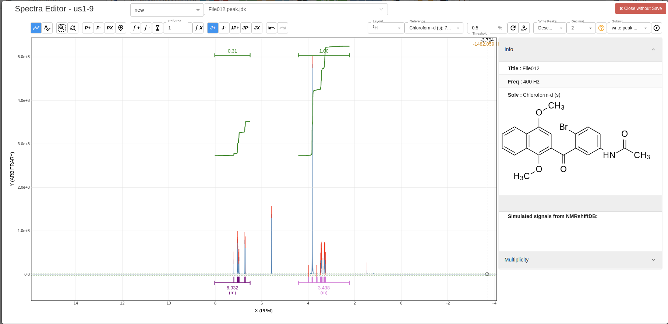Click the user-check threshold icon

[524, 28]
